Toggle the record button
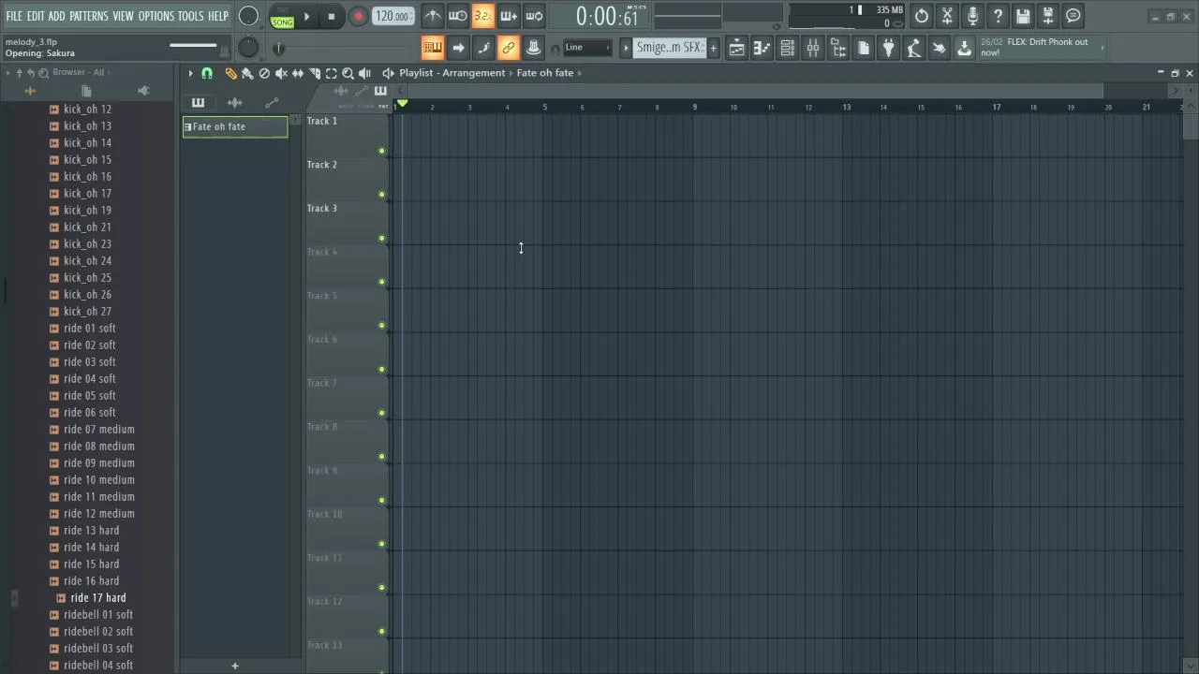 [x=358, y=16]
